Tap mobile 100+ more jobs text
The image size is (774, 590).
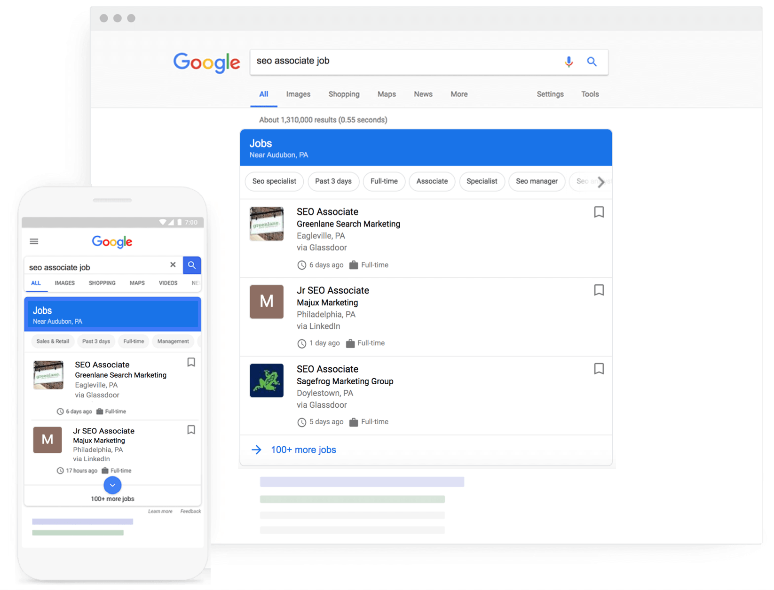pos(112,499)
